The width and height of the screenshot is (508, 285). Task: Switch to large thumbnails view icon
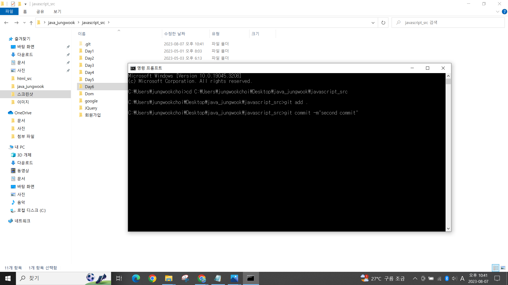[x=503, y=268]
